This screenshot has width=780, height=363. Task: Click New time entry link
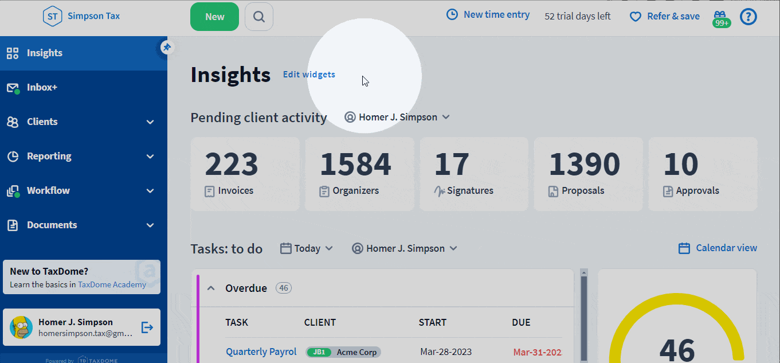click(496, 15)
